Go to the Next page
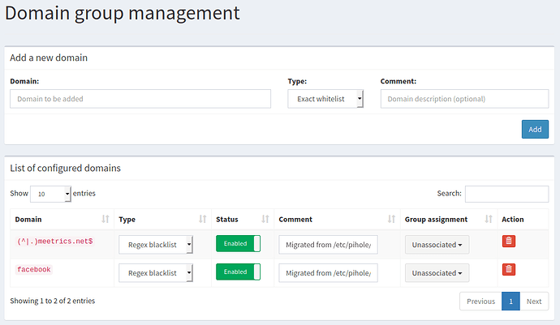The width and height of the screenshot is (560, 325). [x=533, y=301]
